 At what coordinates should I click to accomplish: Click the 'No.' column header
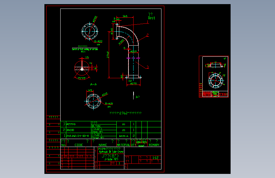63,145
